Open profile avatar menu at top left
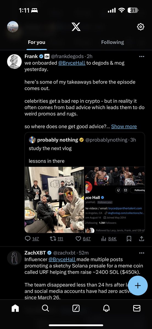Viewport: 152px width, 329px height. point(13,27)
